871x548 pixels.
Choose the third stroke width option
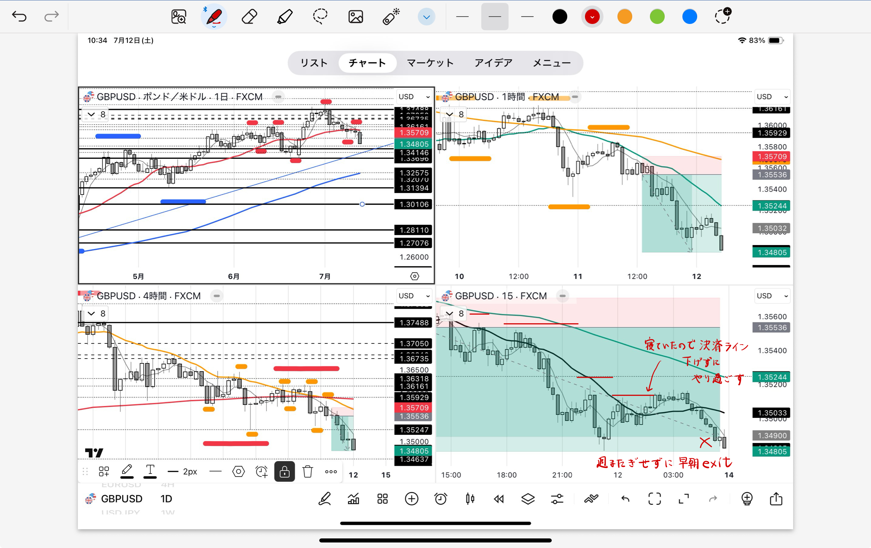pos(527,17)
